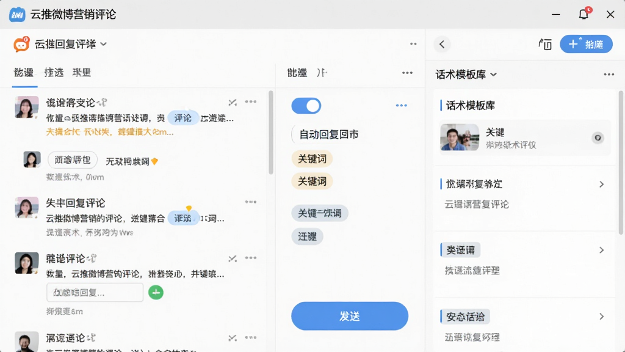This screenshot has width=625, height=352.
Task: Go back using the left arrow button
Action: coord(442,44)
